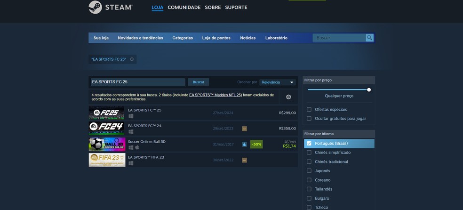The image size is (463, 210).
Task: Open EA SPORTS FC™ 24 title
Action: tap(145, 126)
